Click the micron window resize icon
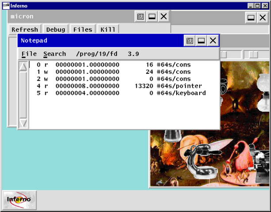This screenshot has height=212, width=271. [140, 16]
